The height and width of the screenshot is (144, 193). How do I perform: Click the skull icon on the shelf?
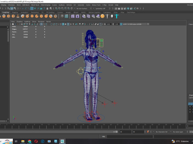click(x=112, y=16)
